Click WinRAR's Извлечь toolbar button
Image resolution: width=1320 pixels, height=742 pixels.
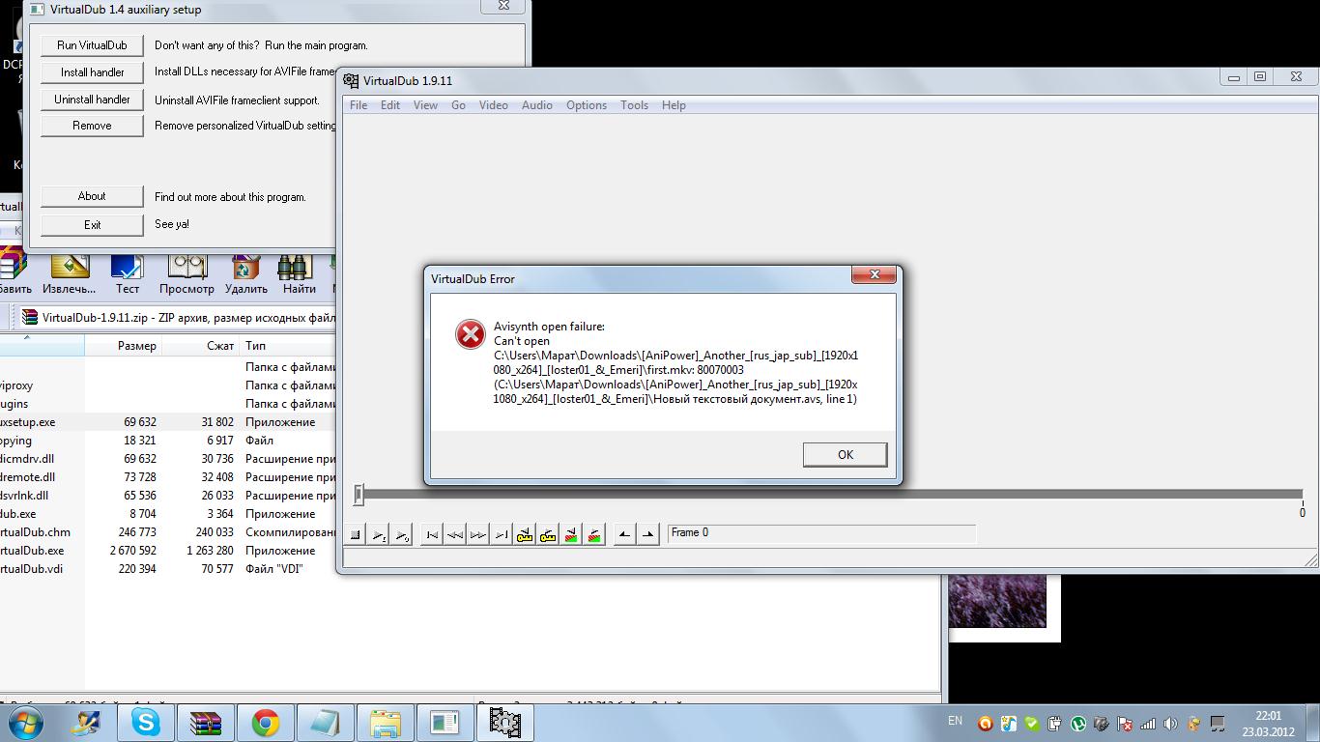point(70,273)
